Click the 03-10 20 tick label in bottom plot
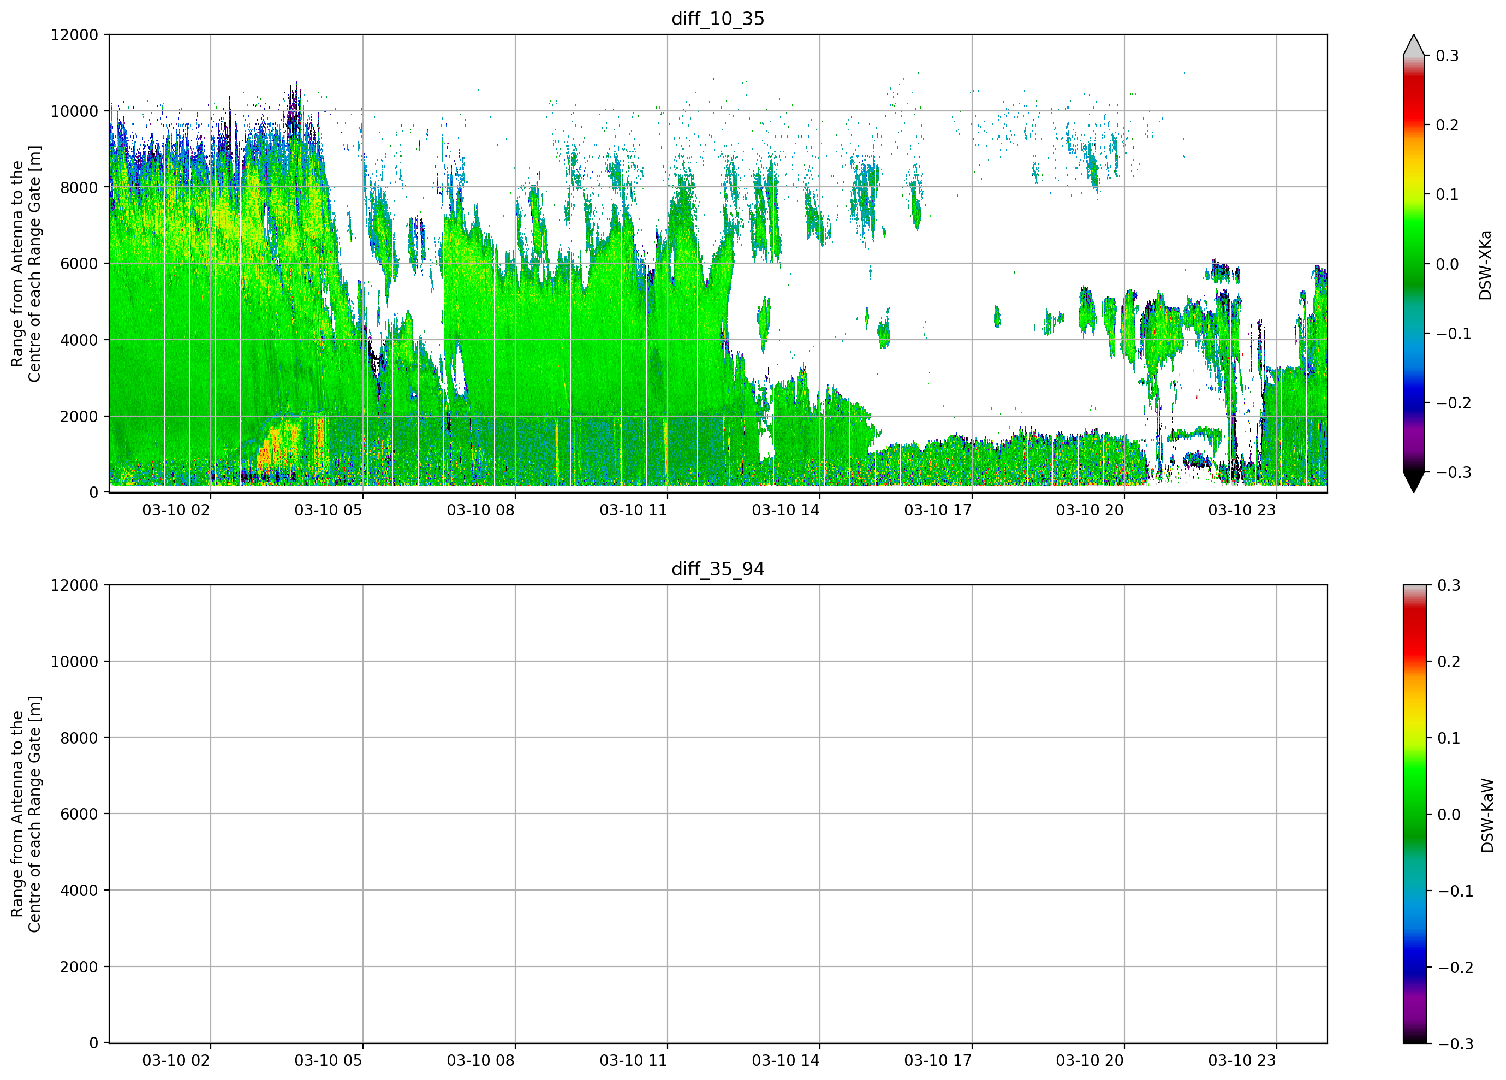 pos(1090,1060)
